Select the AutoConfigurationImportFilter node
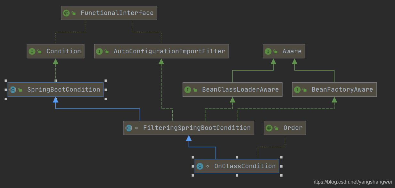This screenshot has height=188, width=395. pos(169,51)
